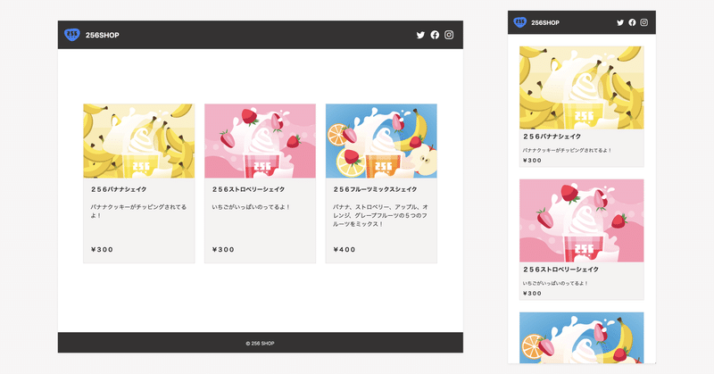
Task: Select the strawberry shake image in mobile view
Action: point(582,220)
